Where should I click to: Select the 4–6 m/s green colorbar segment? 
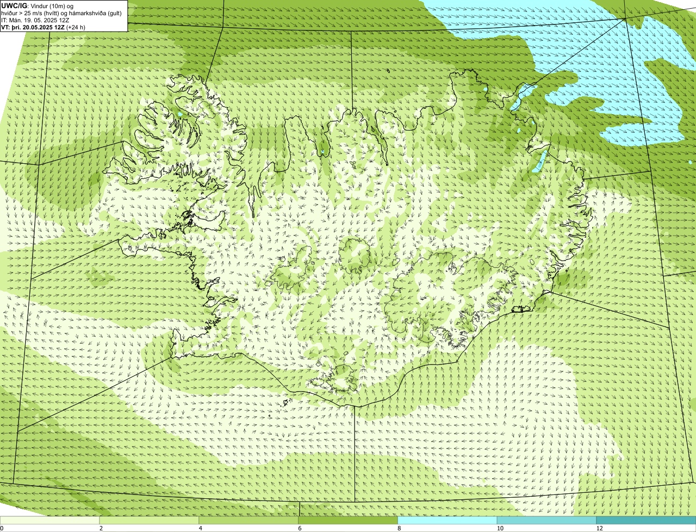pos(248,521)
